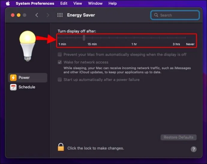Viewport: 207px width, 164px height.
Task: Click the search magnifier icon
Action: [x=156, y=15]
